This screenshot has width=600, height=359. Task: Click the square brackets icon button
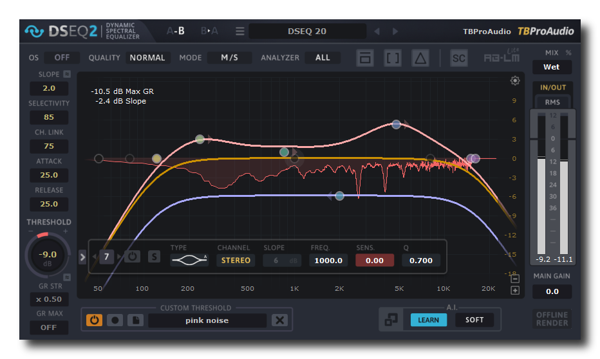393,58
